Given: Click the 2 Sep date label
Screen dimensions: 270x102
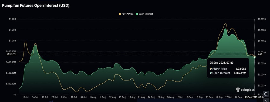Looking at the screenshot, I should pos(180,97).
